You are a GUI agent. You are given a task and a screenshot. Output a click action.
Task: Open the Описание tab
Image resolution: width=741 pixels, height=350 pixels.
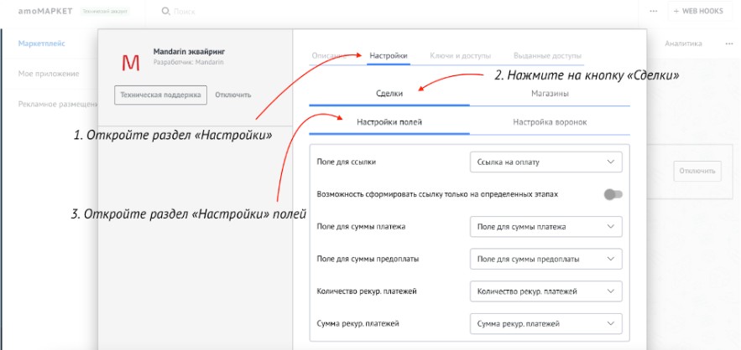(330, 55)
